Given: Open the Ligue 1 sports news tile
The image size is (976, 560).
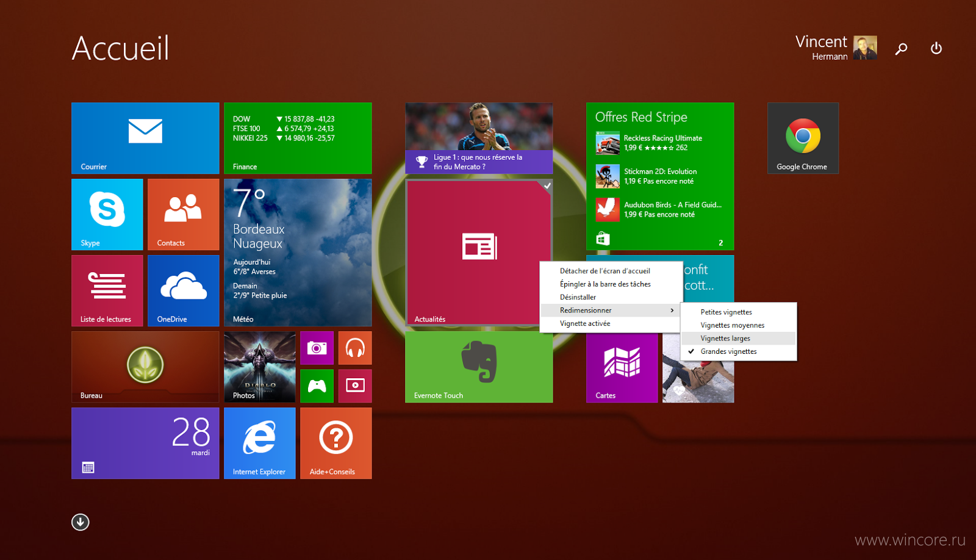Looking at the screenshot, I should [479, 138].
